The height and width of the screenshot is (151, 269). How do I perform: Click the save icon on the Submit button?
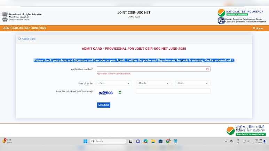100,105
